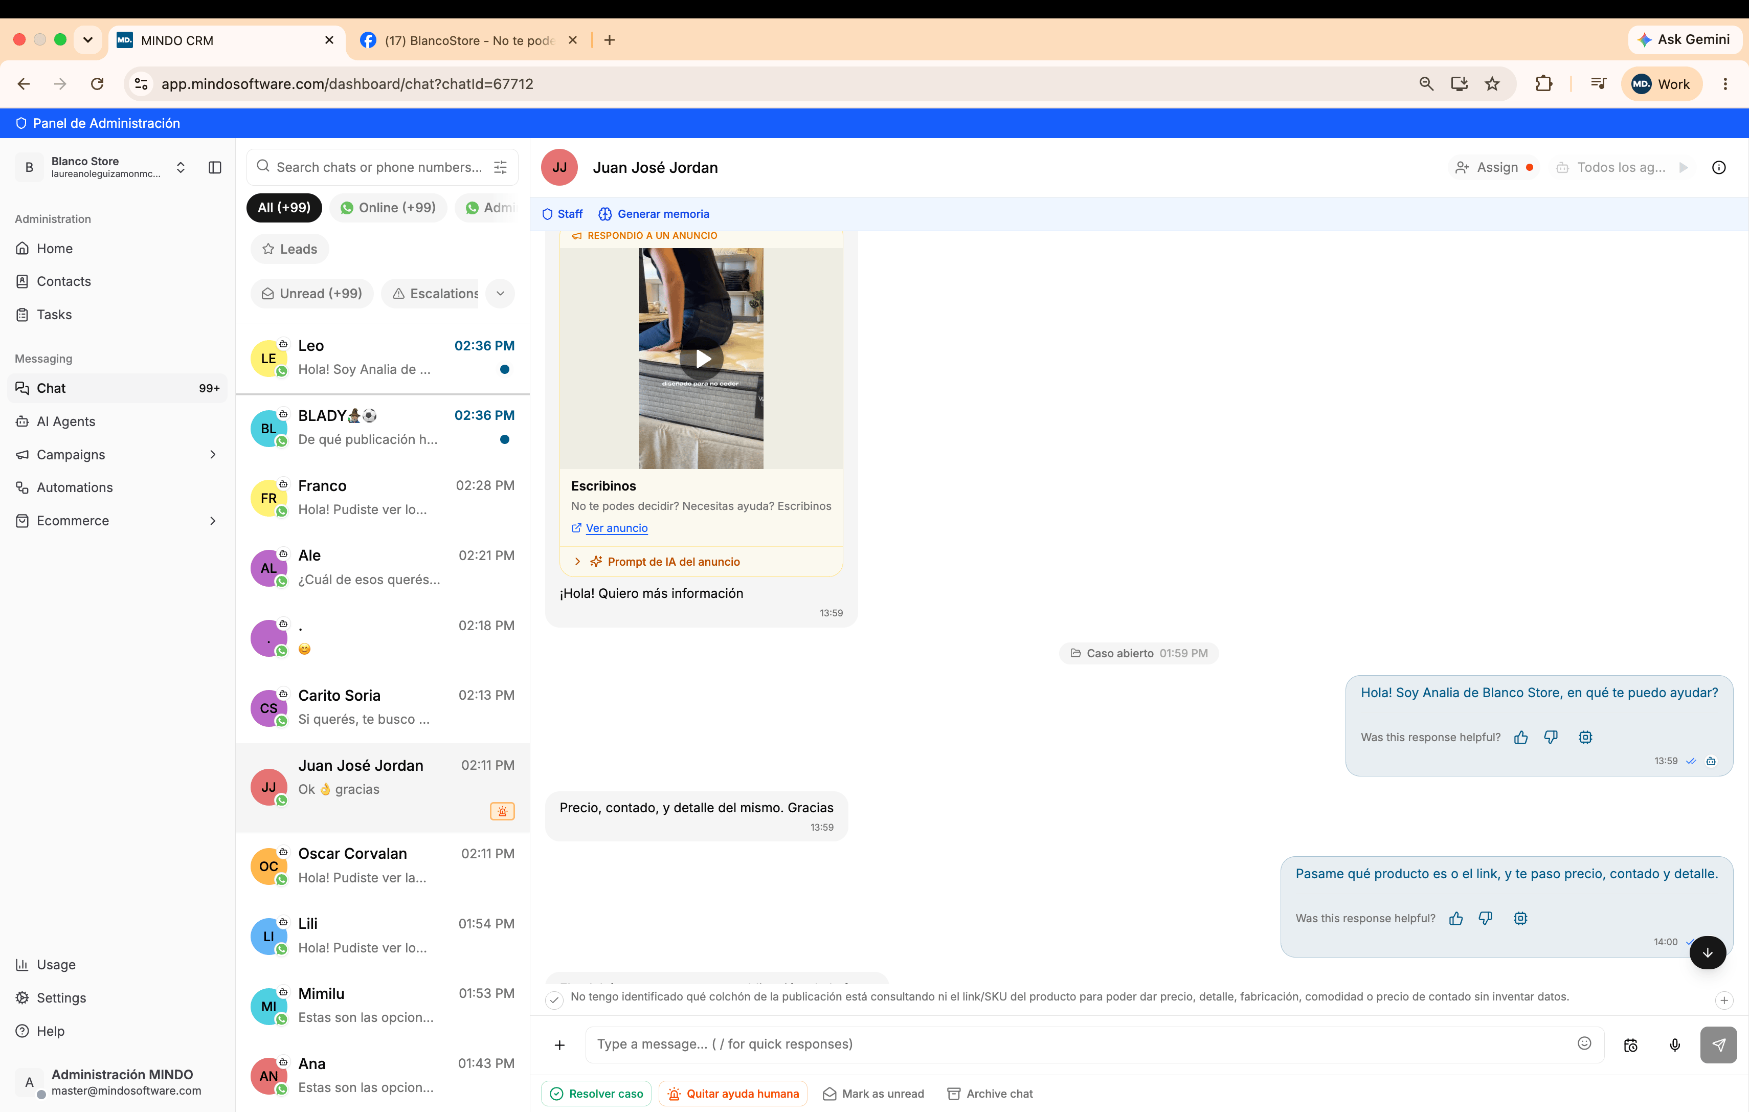This screenshot has width=1749, height=1112.
Task: Open the 'Ver anuncio' link
Action: click(616, 528)
